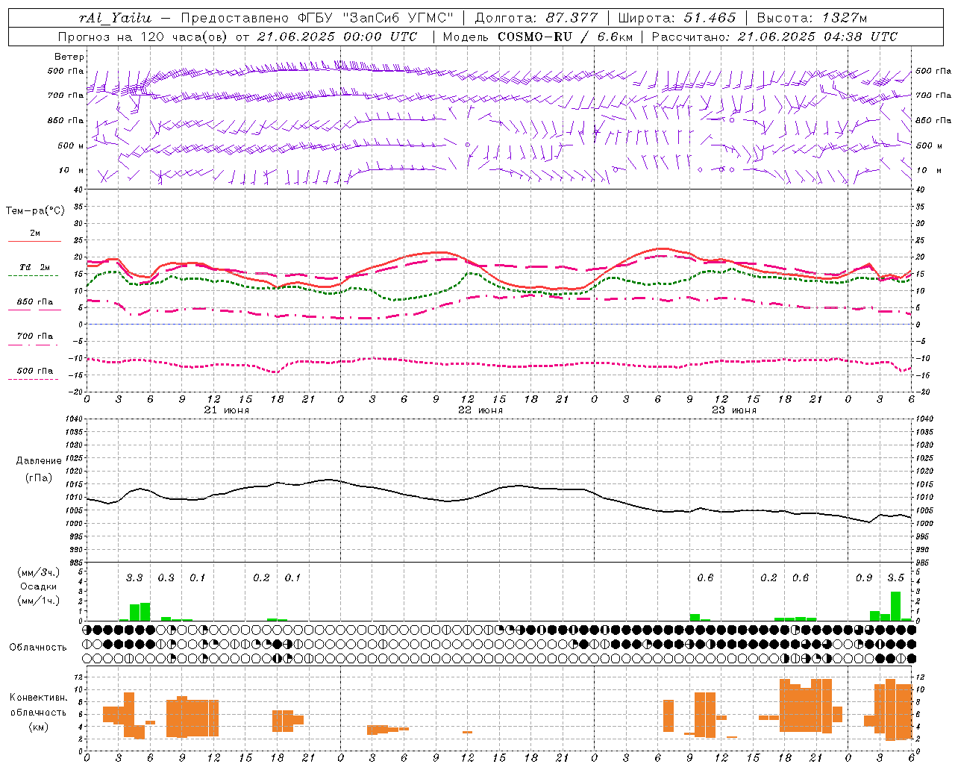Click the 700 гПа temperature legend label
The image size is (955, 764).
(34, 336)
